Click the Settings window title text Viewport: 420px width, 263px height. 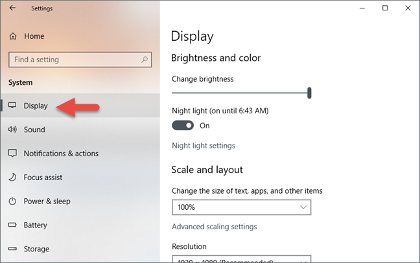pyautogui.click(x=41, y=8)
